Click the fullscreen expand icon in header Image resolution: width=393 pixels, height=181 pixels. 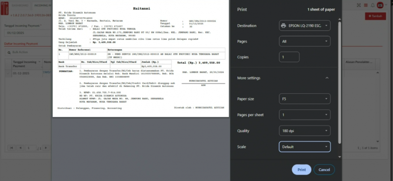tap(359, 5)
